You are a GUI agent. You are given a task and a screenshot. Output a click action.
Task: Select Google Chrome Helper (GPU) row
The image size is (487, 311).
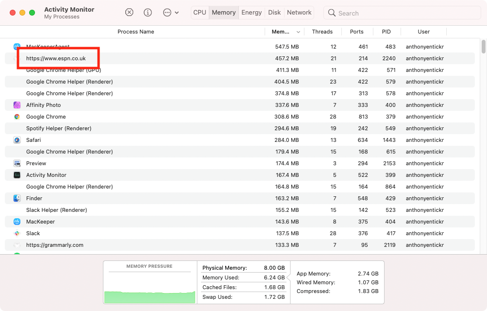tap(240, 70)
